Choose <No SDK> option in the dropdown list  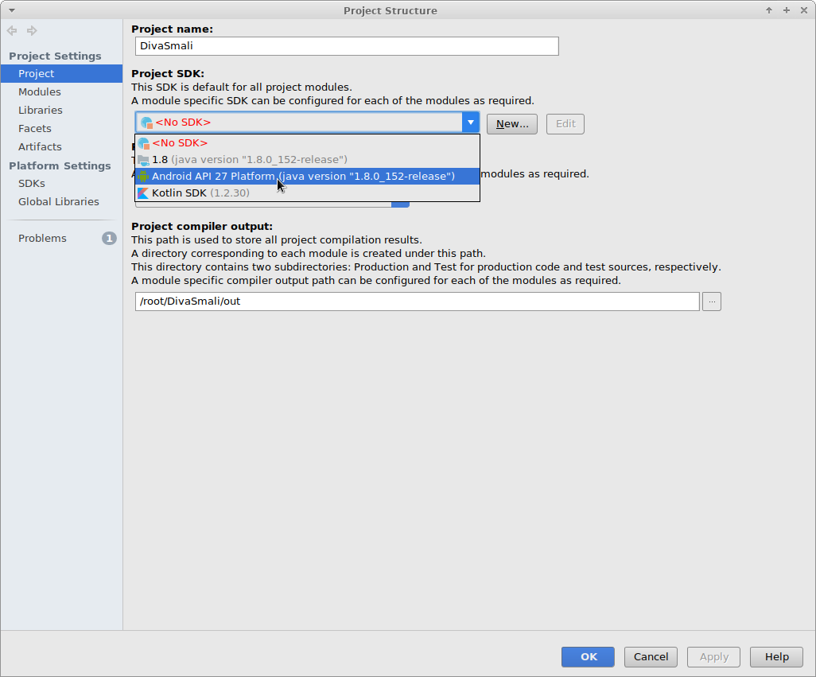180,143
